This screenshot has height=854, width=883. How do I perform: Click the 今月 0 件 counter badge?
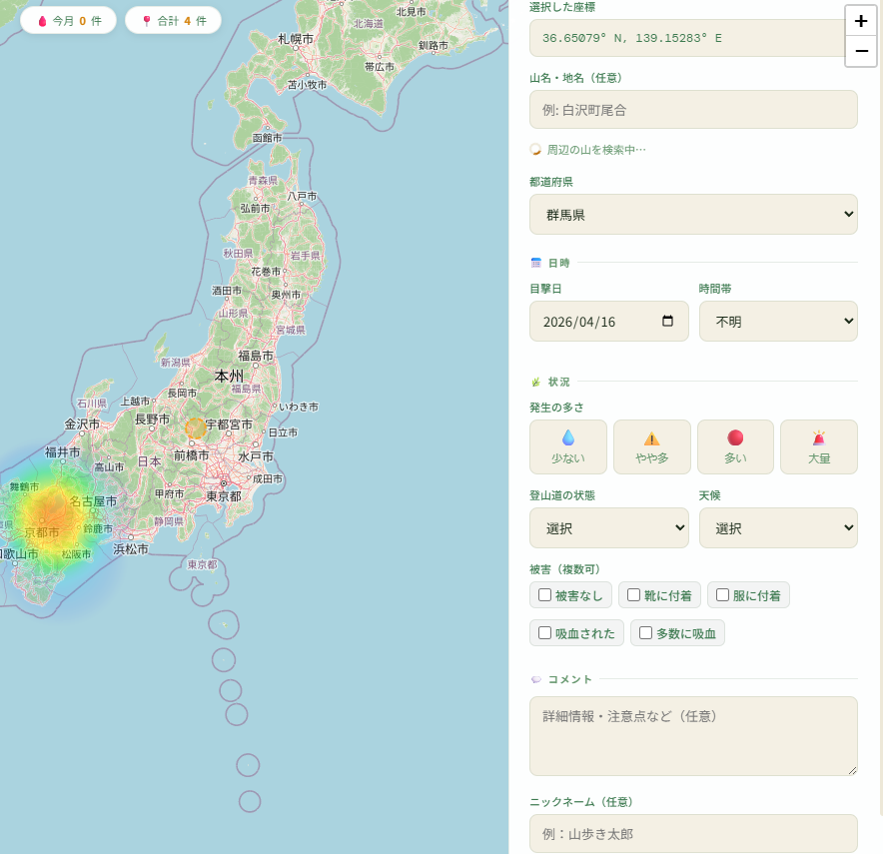69,20
